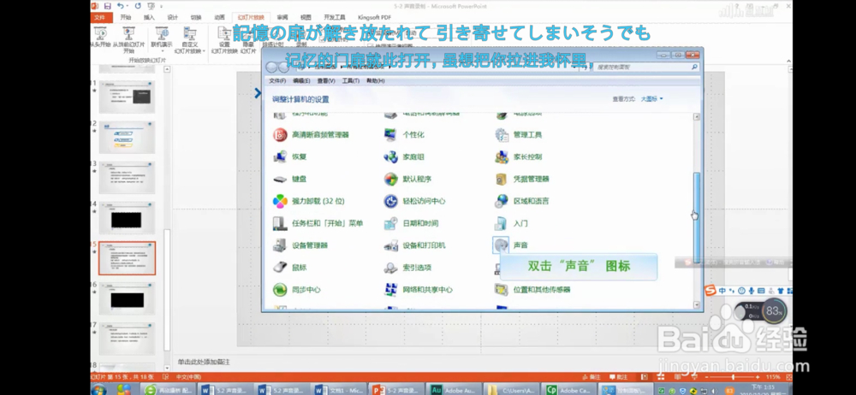The width and height of the screenshot is (856, 395).
Task: Open 设备和打印机 in Control Panel
Action: (x=414, y=245)
